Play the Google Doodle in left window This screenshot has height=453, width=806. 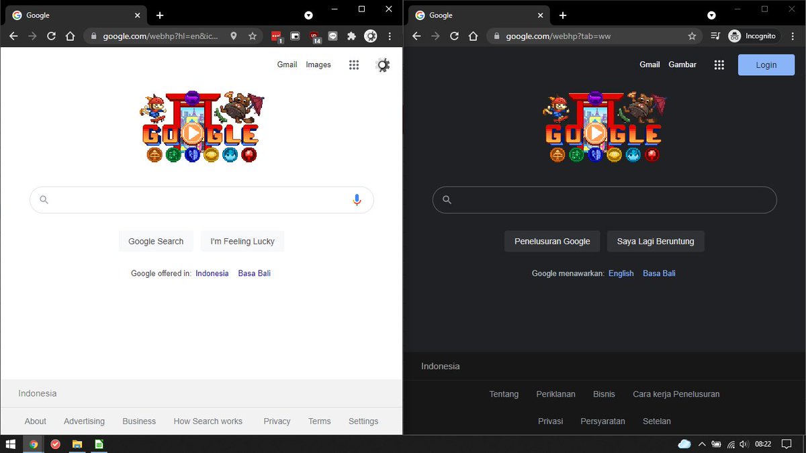tap(192, 134)
